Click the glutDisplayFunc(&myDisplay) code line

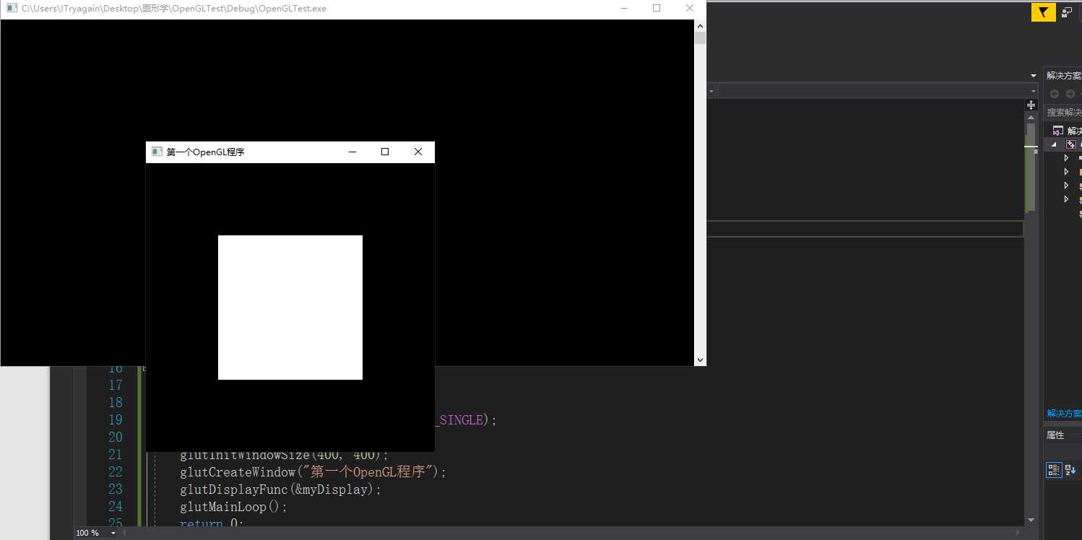tap(280, 489)
